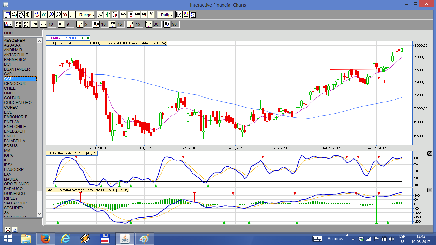This screenshot has height=245, width=436.
Task: Click the first window-layout icon in toolbar
Action: tap(7, 15)
